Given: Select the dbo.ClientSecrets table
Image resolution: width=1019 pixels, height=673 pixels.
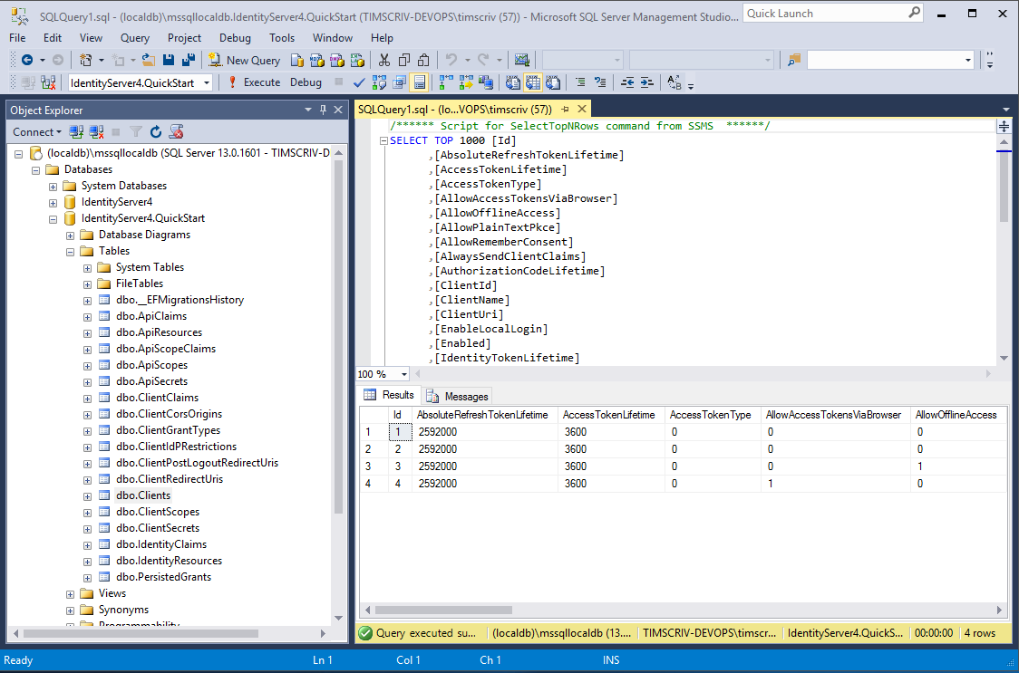Looking at the screenshot, I should (158, 528).
